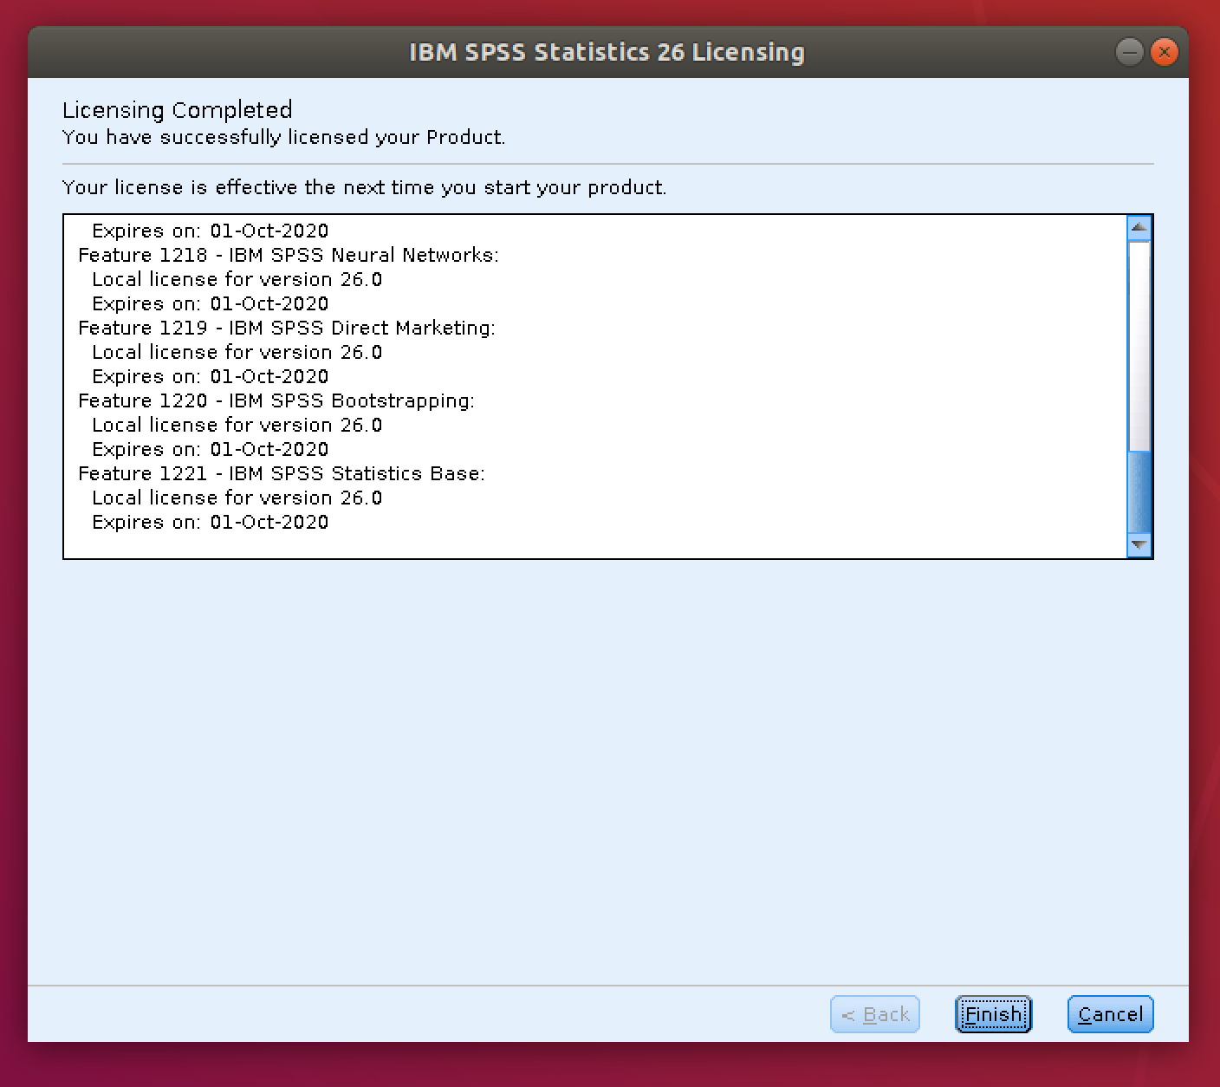The width and height of the screenshot is (1220, 1087).
Task: Click the 'Expires on' line under Feature 1221
Action: (211, 522)
